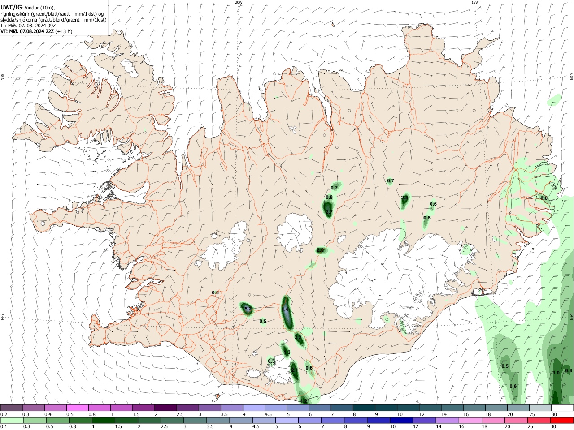Click the 15W longitude label
This screenshot has width=574, height=430.
tap(475, 2)
